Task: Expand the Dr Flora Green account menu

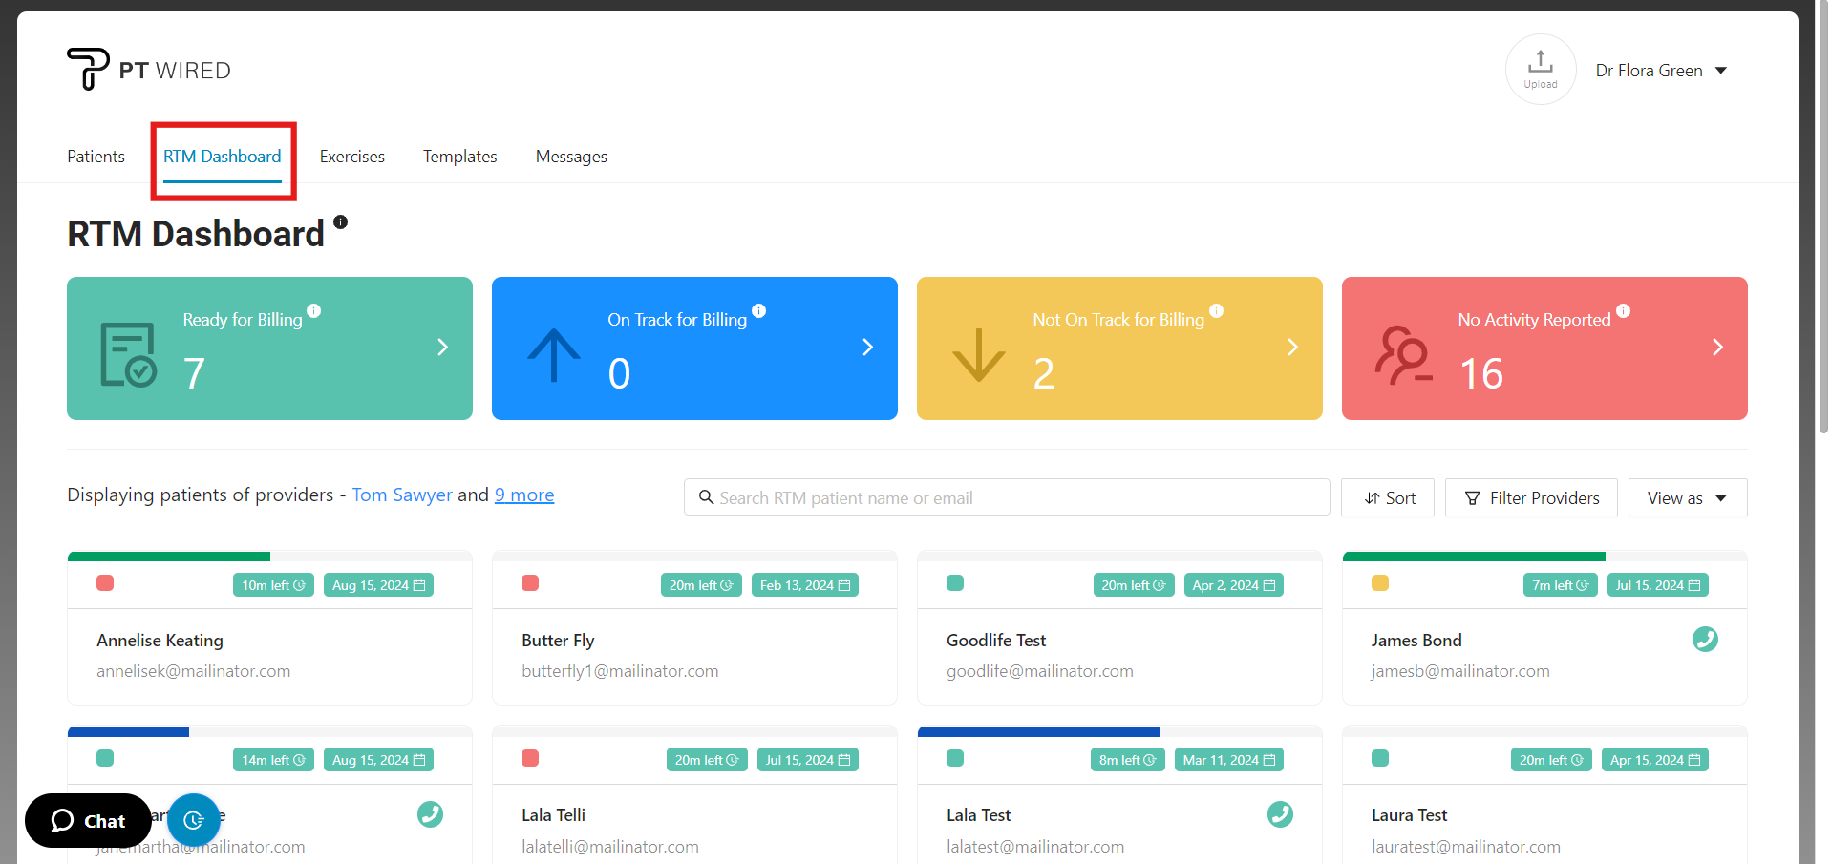Action: pyautogui.click(x=1662, y=70)
